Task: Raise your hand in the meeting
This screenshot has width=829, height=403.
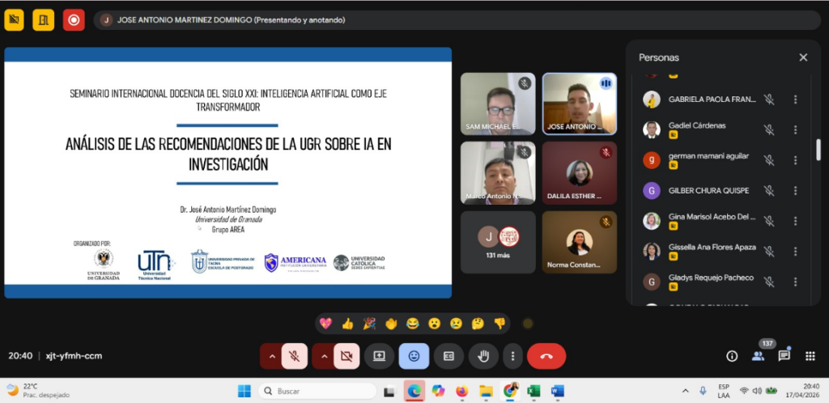Action: (x=484, y=356)
